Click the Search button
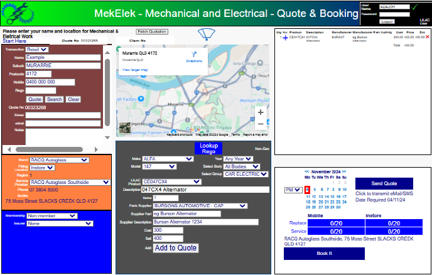 click(x=54, y=99)
